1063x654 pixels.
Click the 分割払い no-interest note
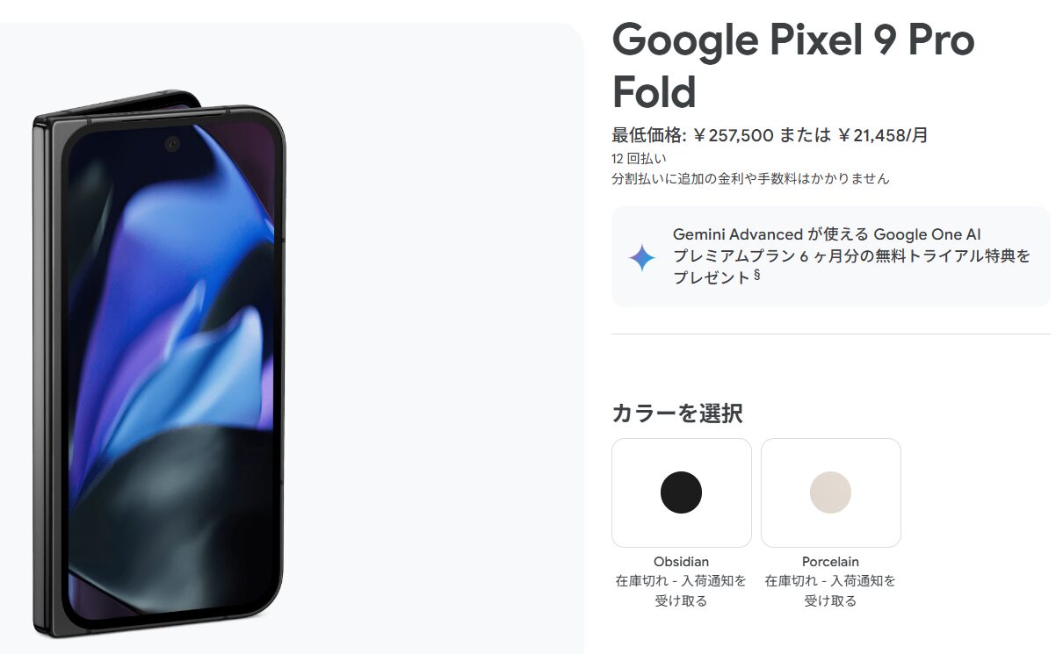750,178
